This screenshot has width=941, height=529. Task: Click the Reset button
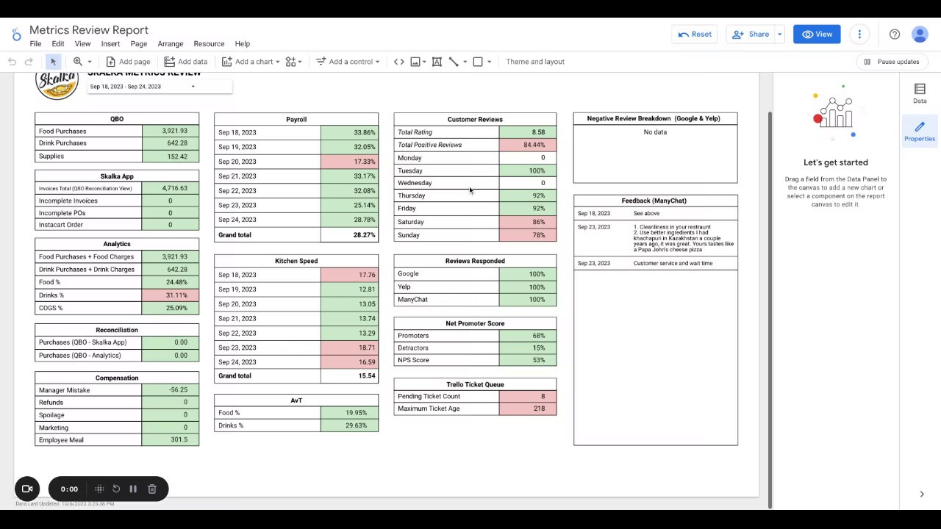[x=695, y=35]
